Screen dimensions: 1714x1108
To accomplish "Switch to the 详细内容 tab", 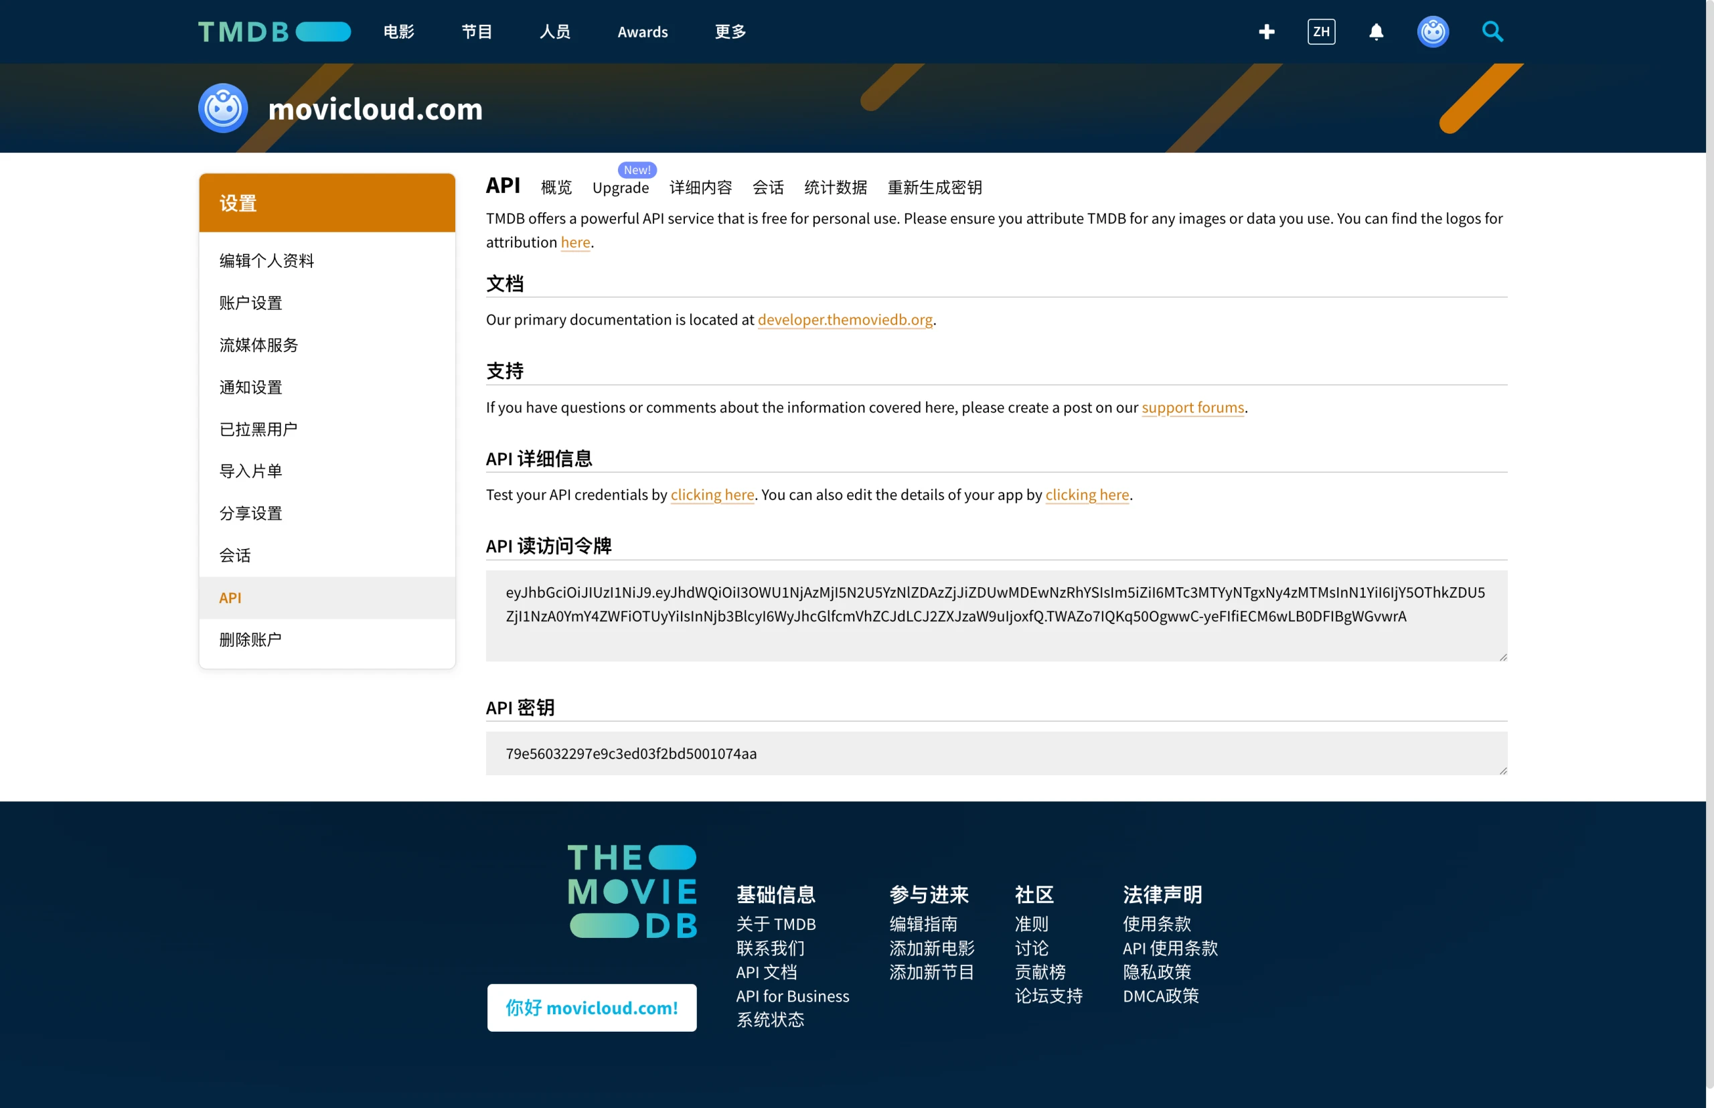I will (701, 187).
